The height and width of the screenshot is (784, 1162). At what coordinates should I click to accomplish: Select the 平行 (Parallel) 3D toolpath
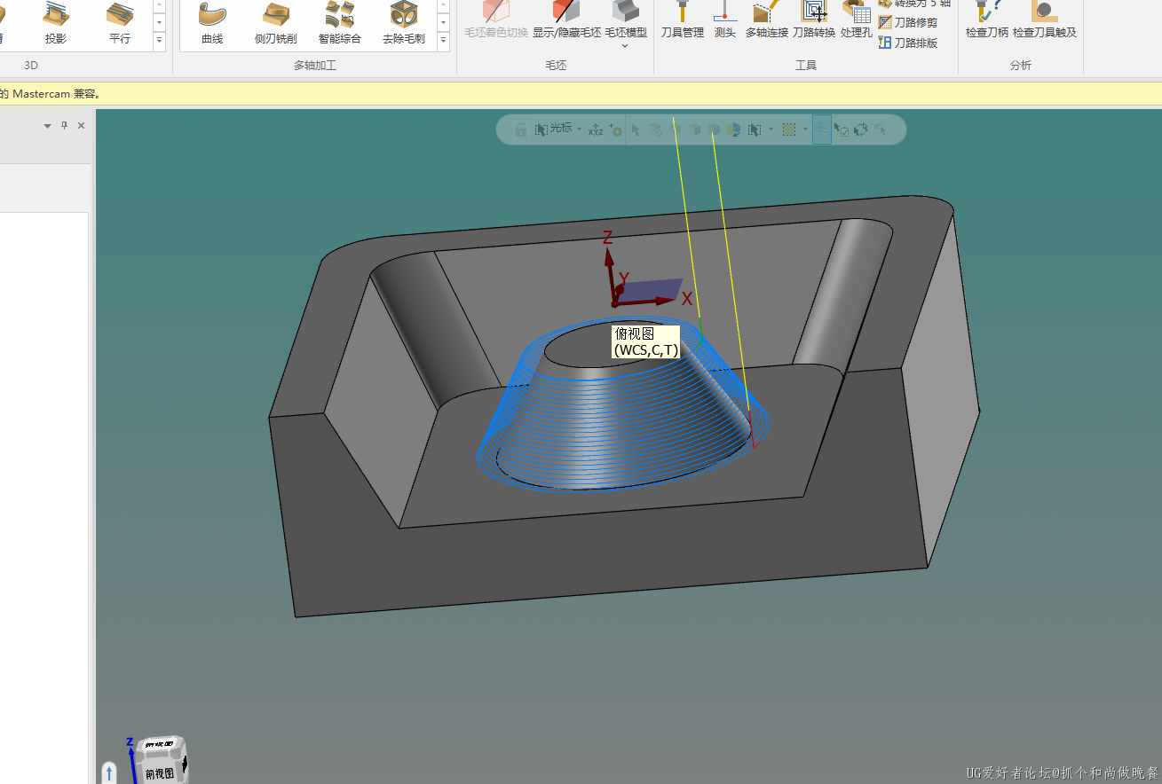tap(119, 22)
